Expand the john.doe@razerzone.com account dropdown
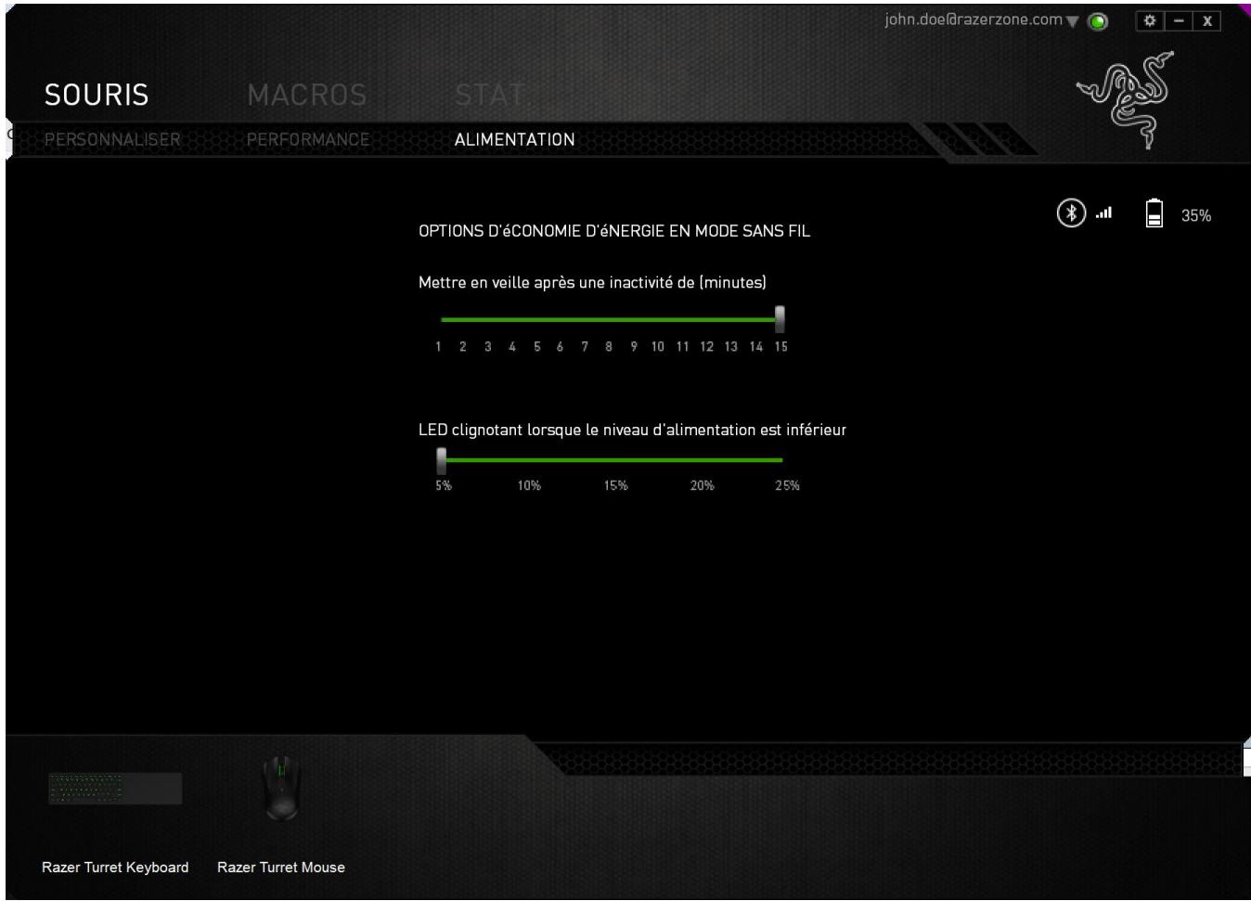 [1073, 21]
